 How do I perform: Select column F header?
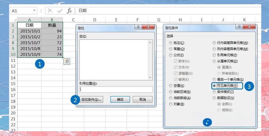coord(137,20)
